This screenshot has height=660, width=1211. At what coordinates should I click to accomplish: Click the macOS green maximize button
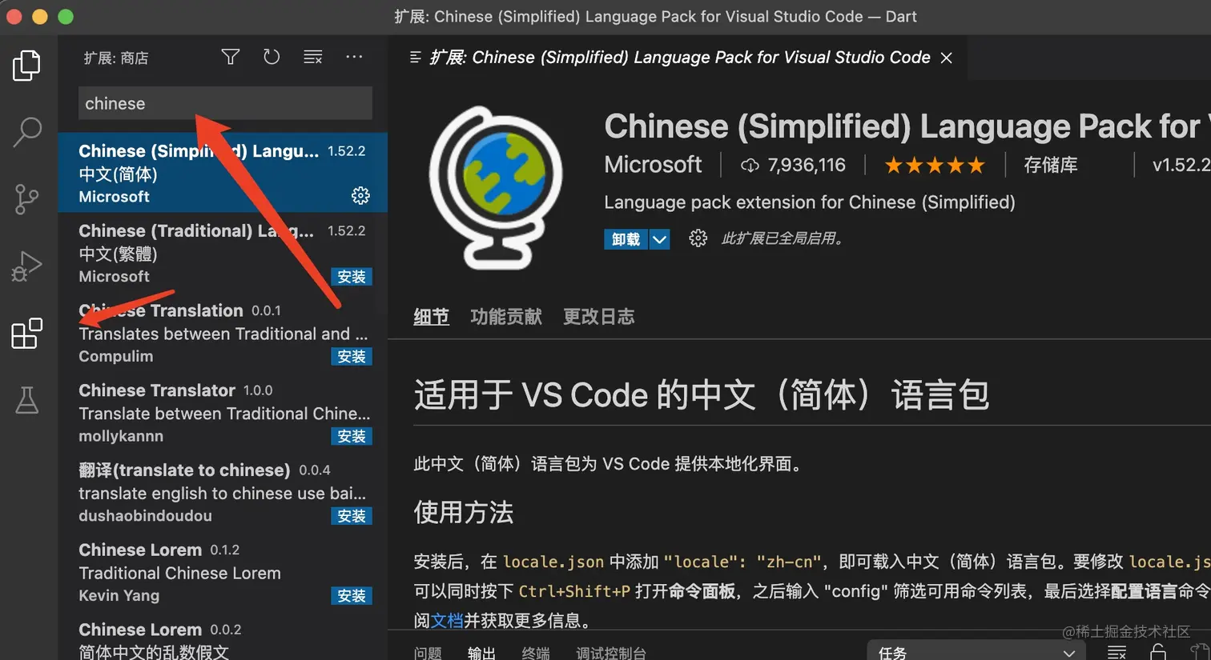(x=66, y=16)
